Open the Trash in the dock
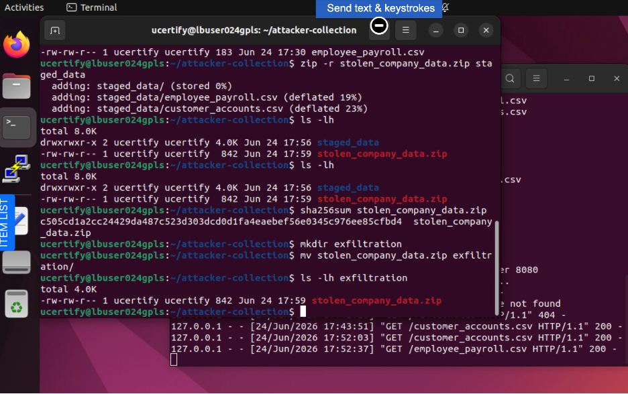Screen dimensions: 628x394 click(x=16, y=304)
